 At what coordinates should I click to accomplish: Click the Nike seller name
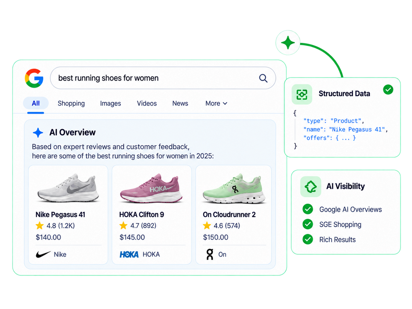60,254
